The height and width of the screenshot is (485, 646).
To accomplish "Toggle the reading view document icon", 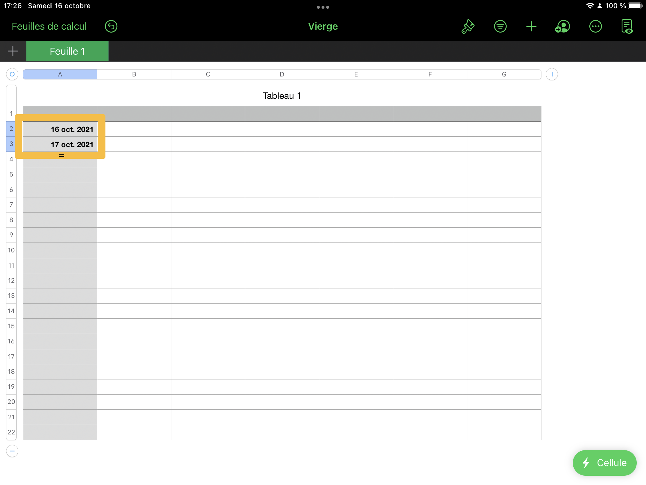I will click(x=627, y=26).
